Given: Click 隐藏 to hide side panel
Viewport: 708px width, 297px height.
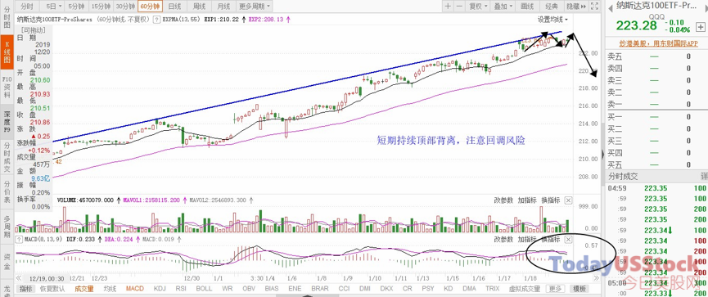Looking at the screenshot, I should click(576, 7).
